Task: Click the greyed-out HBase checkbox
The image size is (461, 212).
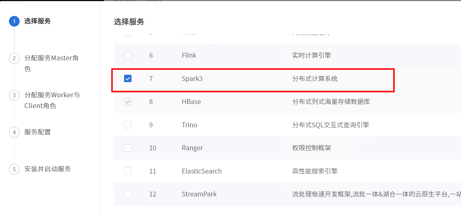Action: coord(128,102)
